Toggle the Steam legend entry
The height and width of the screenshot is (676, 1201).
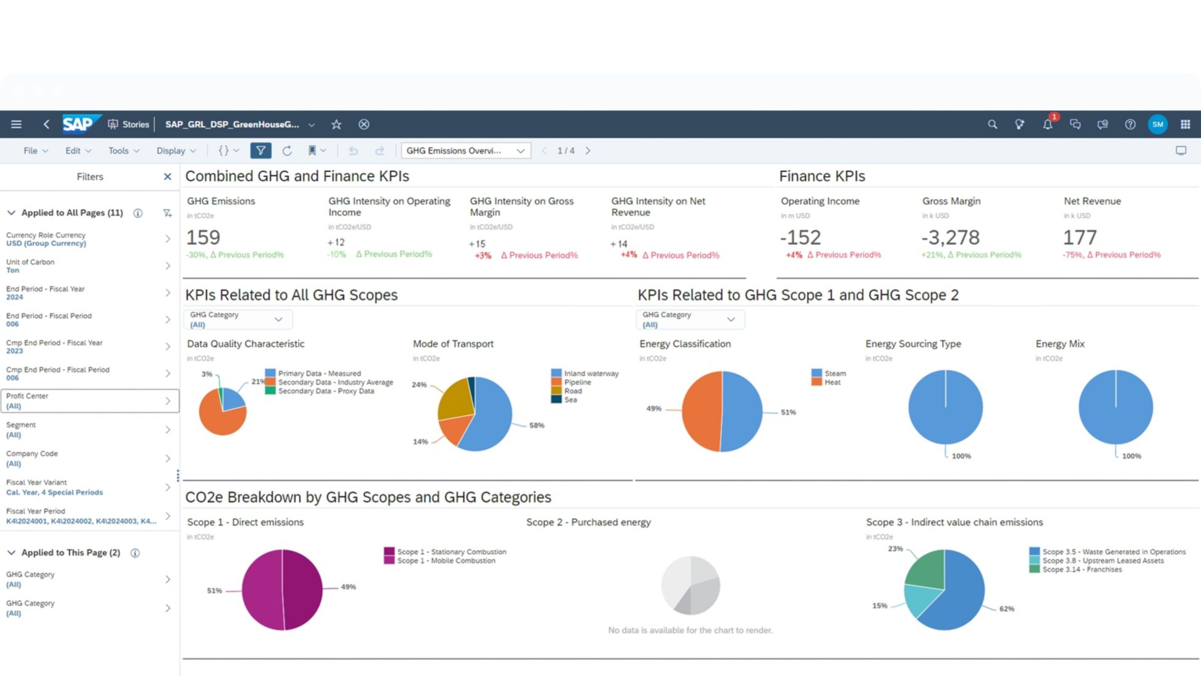tap(835, 373)
